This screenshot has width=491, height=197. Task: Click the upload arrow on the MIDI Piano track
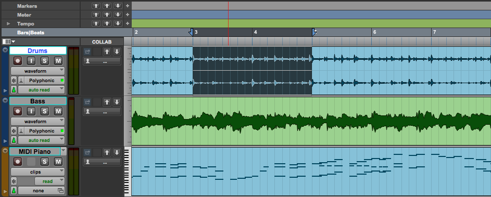[107, 153]
